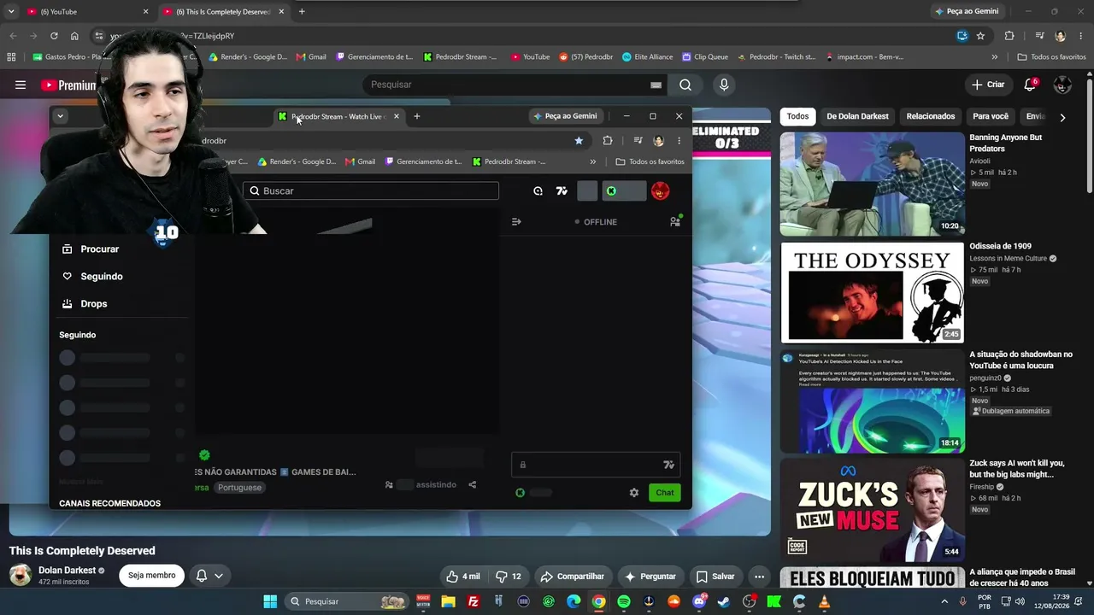Screen dimensions: 1094x615
Task: Select the De Dolan Darkest chip
Action: (857, 116)
